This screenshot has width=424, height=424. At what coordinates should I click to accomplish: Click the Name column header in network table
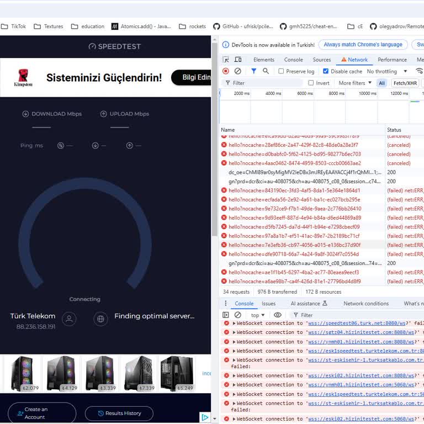tap(303, 130)
